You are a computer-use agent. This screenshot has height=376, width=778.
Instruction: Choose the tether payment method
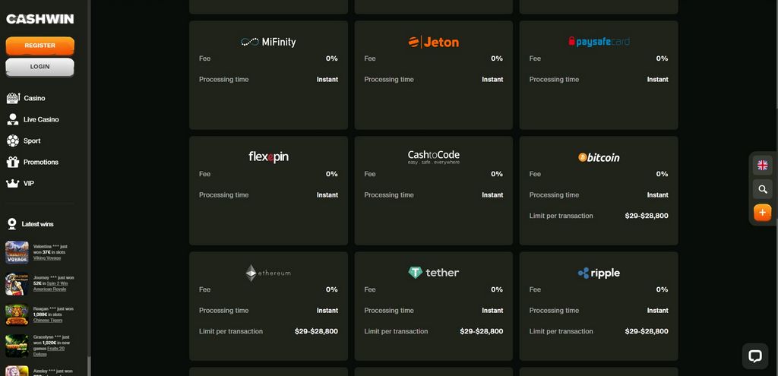click(x=434, y=306)
